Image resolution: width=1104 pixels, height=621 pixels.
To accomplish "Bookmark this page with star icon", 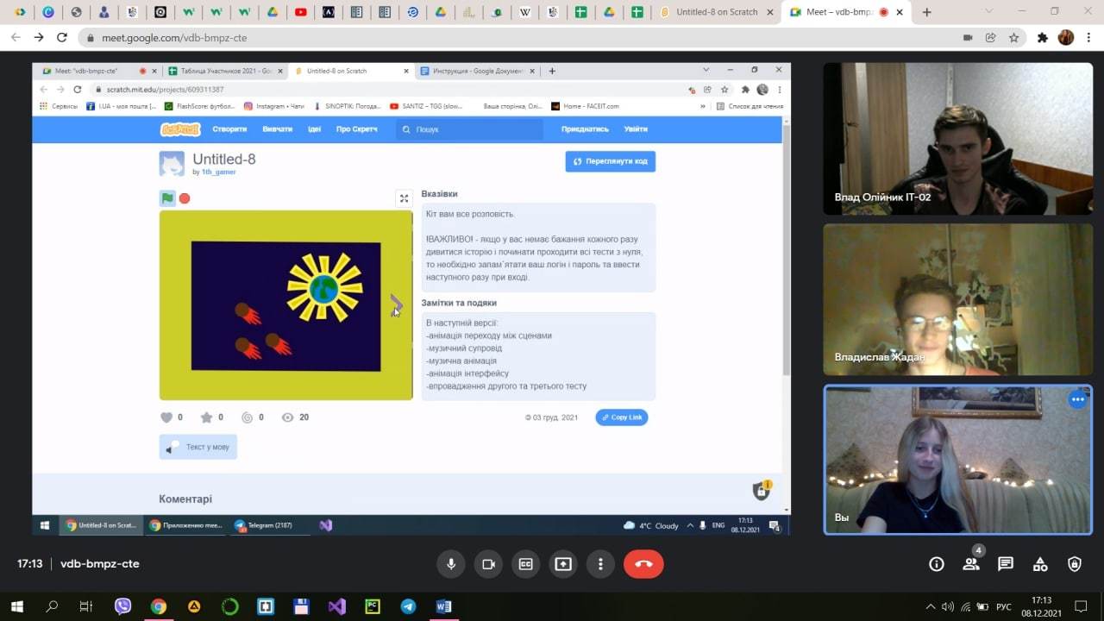I will 1014,38.
